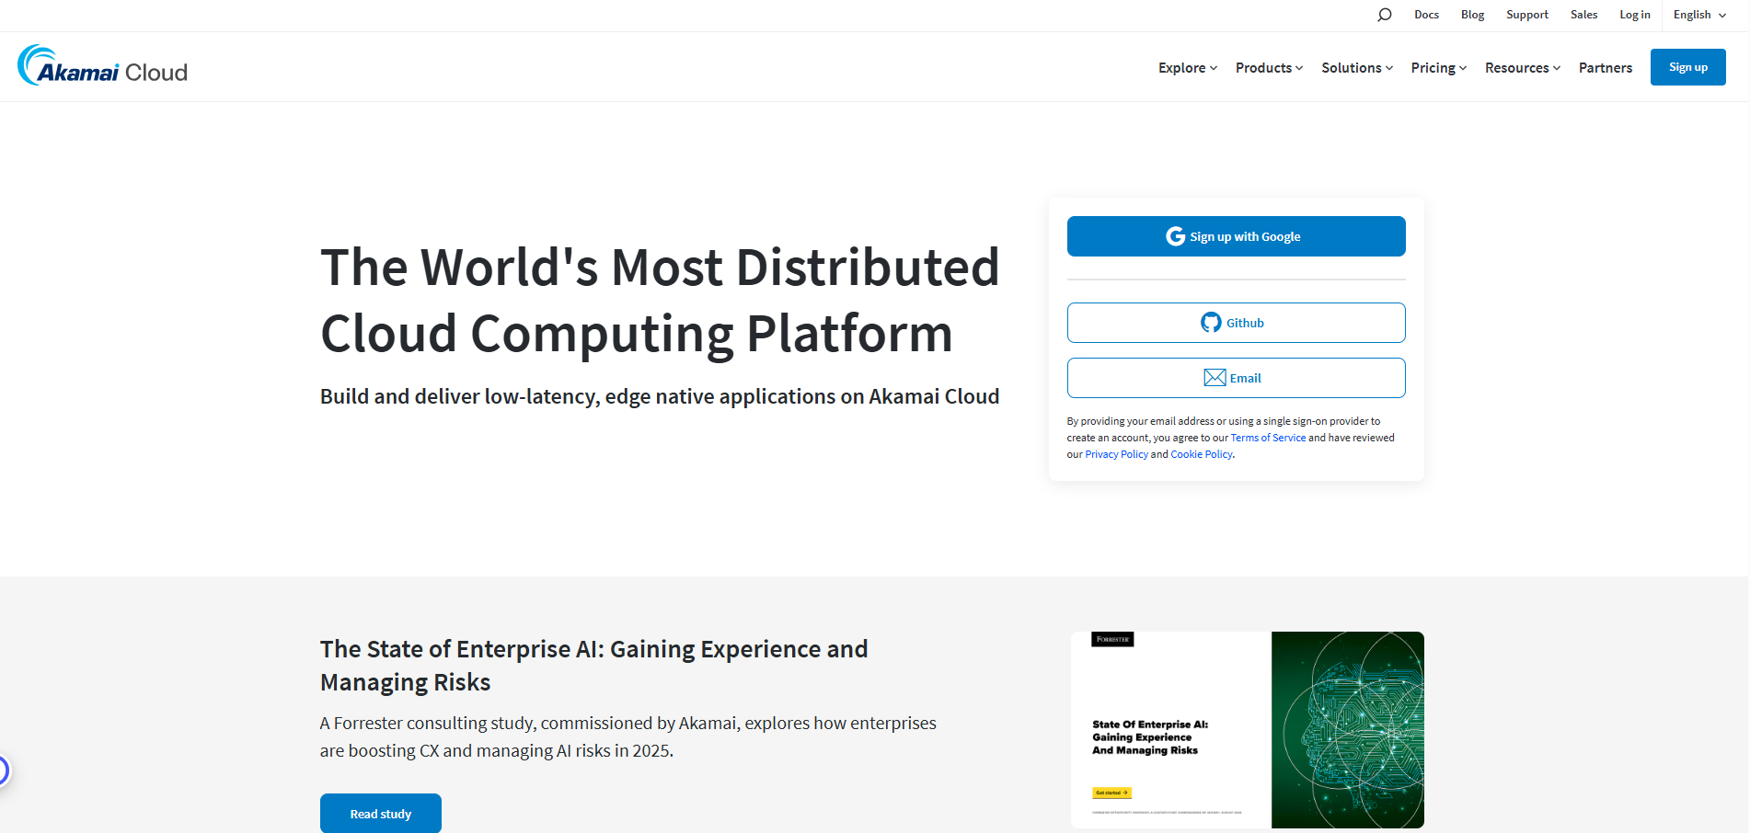This screenshot has height=833, width=1750.
Task: Sign up with Google using the G button
Action: coord(1236,236)
